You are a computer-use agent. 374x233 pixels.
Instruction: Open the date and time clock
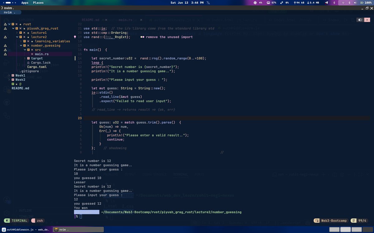187,2
